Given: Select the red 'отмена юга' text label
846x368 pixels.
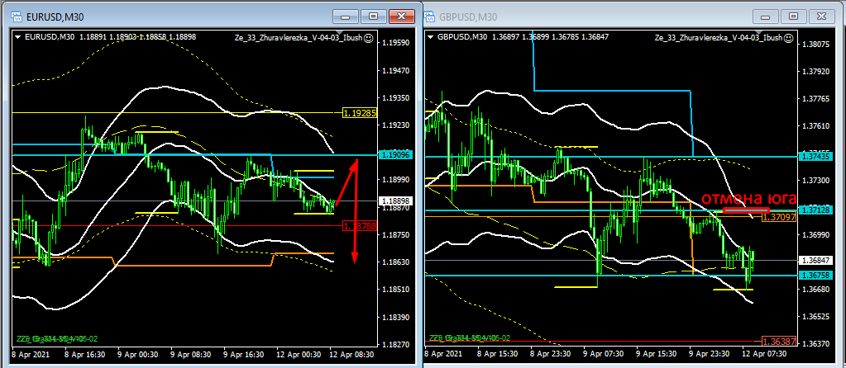Looking at the screenshot, I should point(749,198).
